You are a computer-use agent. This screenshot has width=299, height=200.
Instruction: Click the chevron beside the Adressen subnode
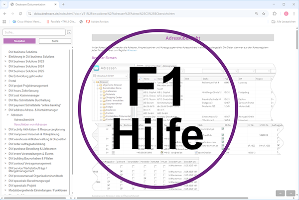tap(7, 115)
